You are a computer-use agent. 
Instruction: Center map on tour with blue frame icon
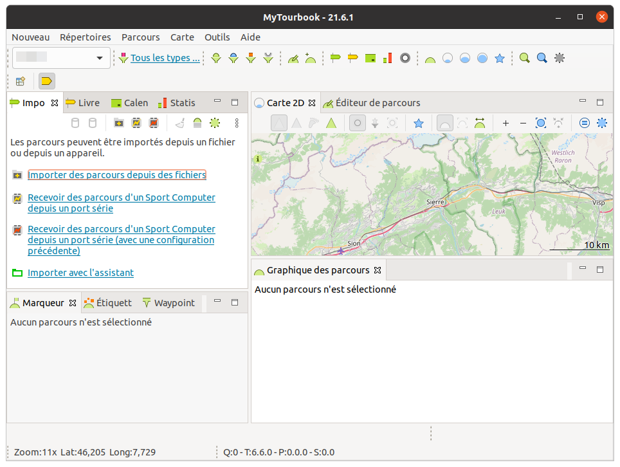coord(541,123)
